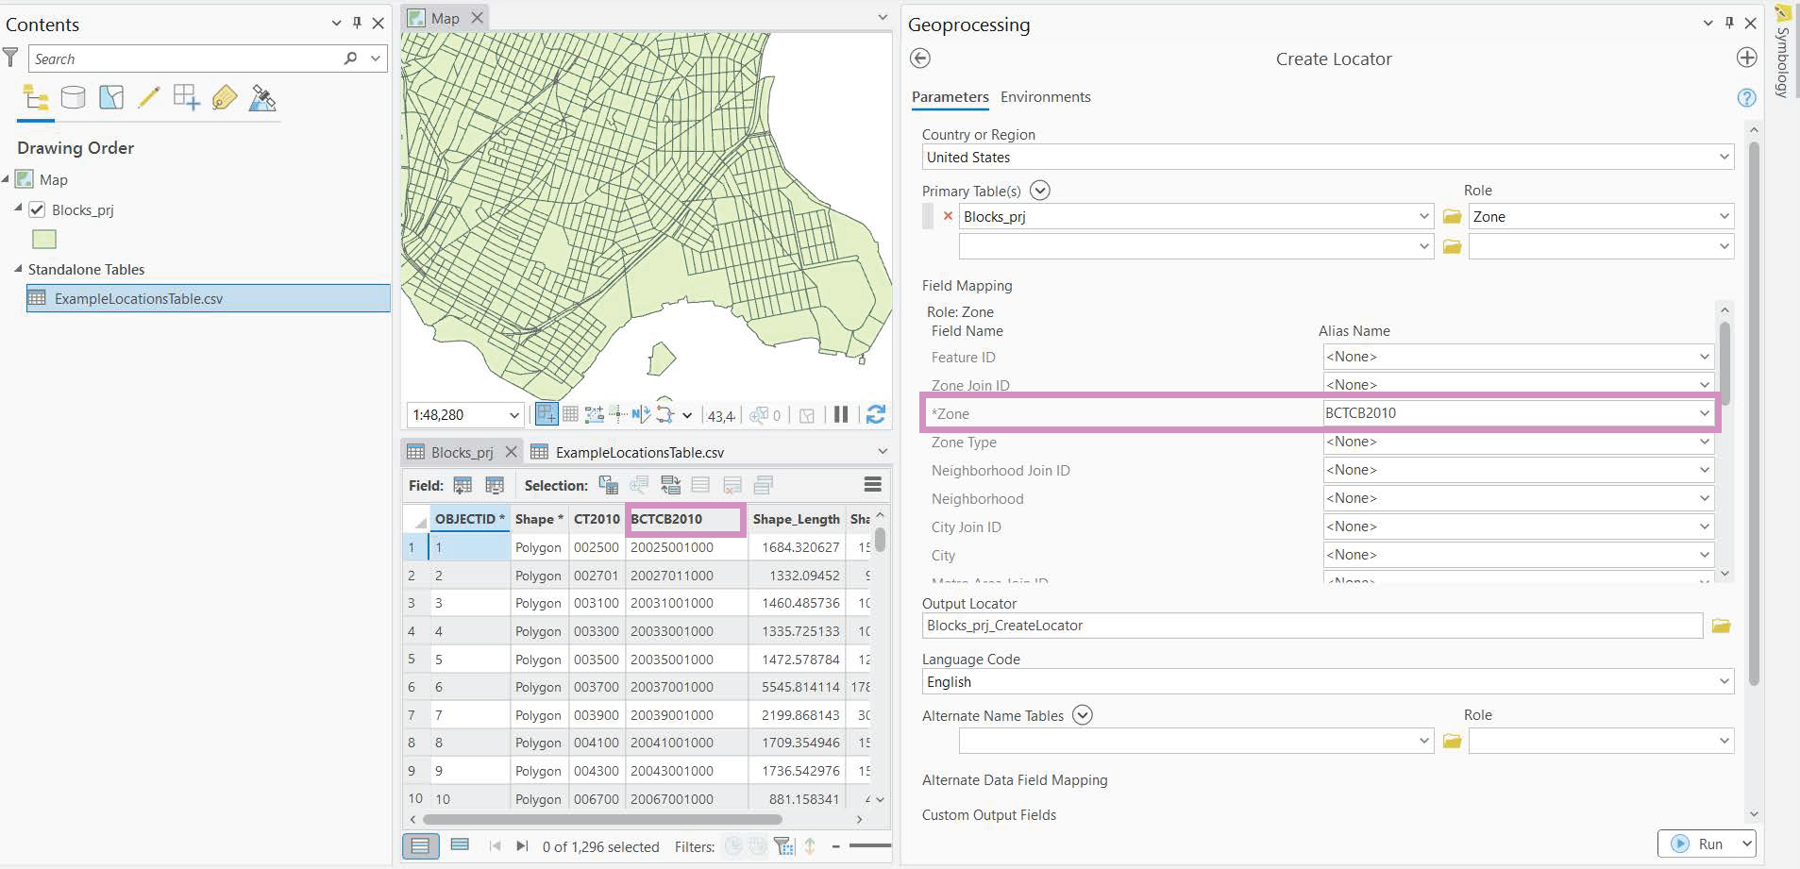Toggle Show selected records view button

tap(460, 845)
